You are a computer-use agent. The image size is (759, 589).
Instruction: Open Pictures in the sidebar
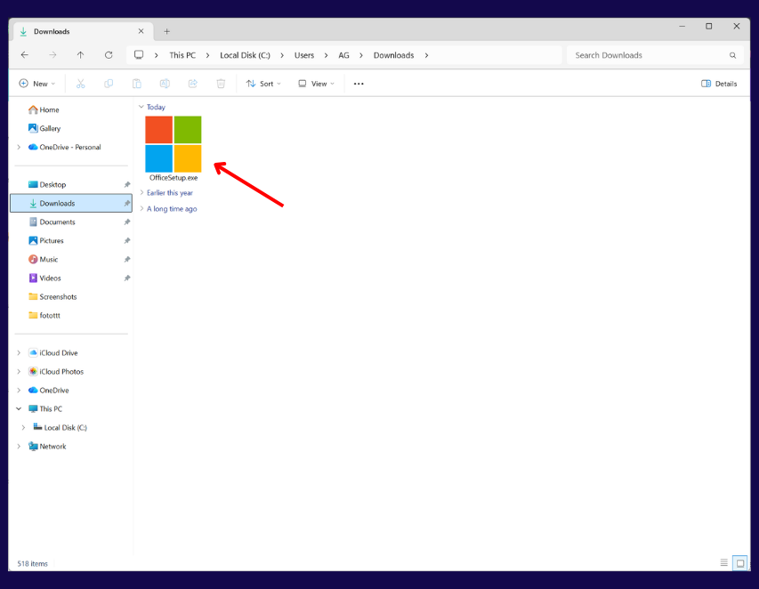pos(46,240)
